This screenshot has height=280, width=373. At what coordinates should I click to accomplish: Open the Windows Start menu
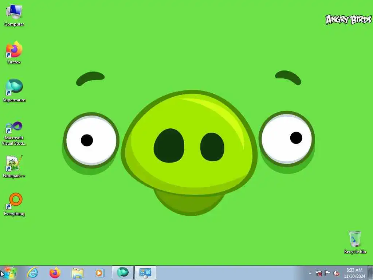pos(9,273)
